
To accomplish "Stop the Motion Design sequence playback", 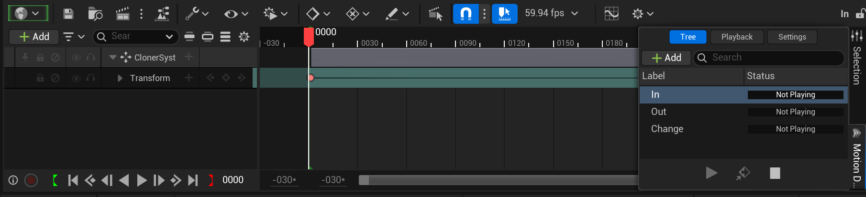I will tap(775, 173).
